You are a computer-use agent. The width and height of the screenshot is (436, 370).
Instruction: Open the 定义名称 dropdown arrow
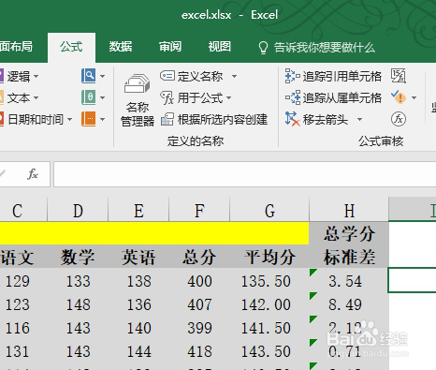(234, 76)
